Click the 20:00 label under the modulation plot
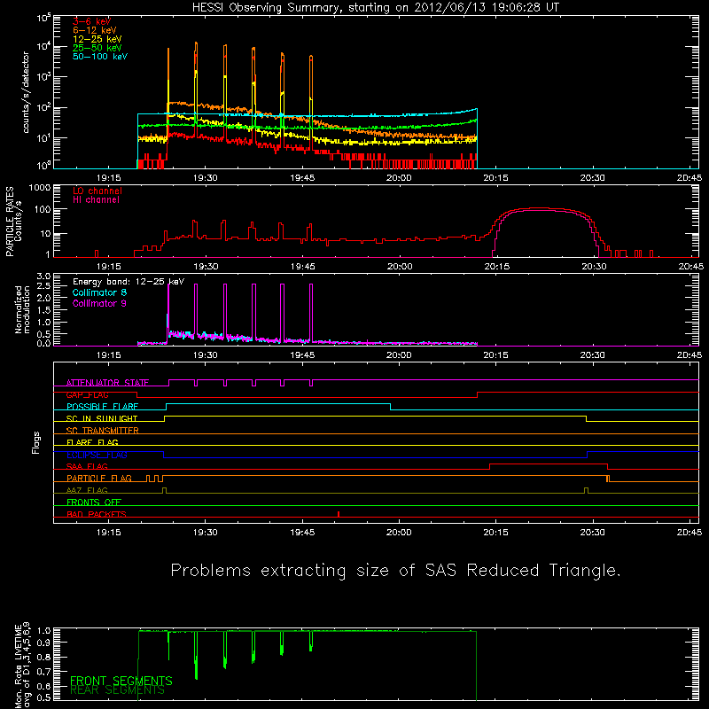The image size is (709, 709). tap(399, 355)
